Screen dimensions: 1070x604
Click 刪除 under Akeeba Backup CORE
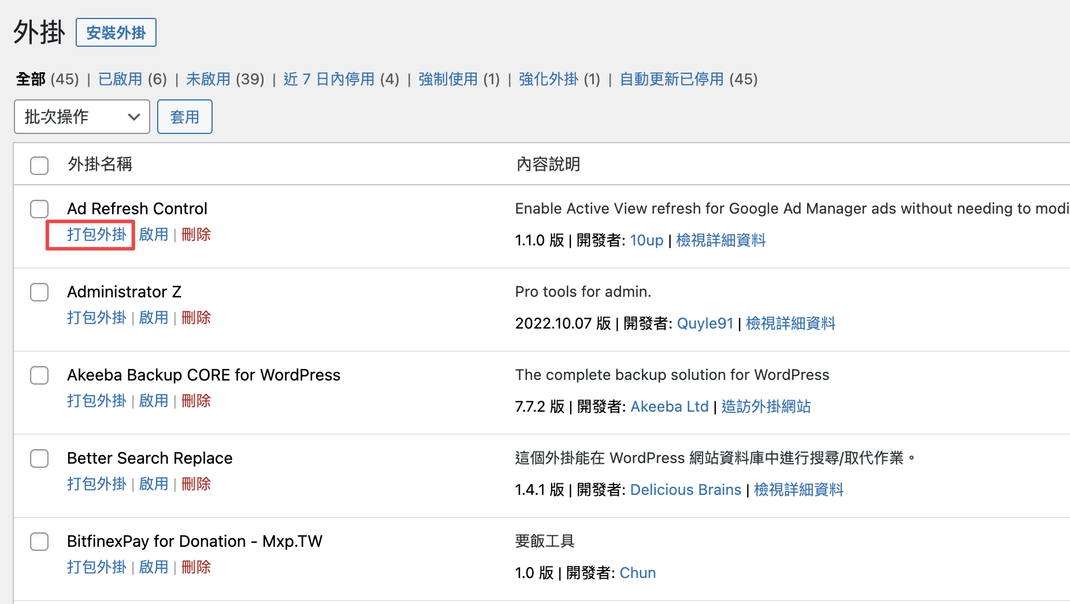(196, 401)
